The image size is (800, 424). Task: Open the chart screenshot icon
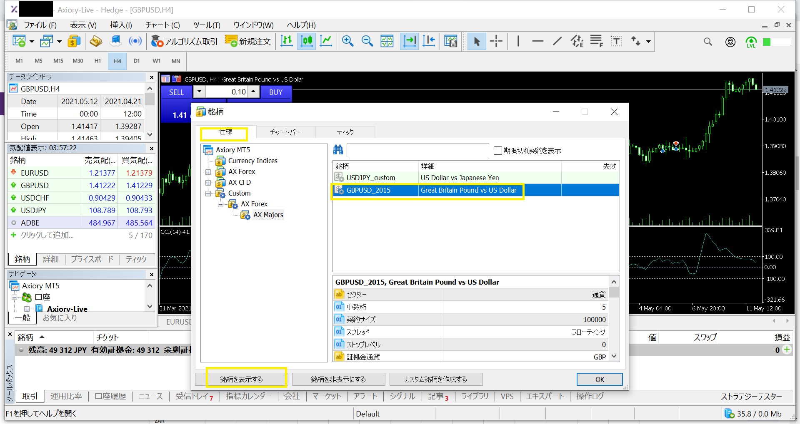(450, 41)
